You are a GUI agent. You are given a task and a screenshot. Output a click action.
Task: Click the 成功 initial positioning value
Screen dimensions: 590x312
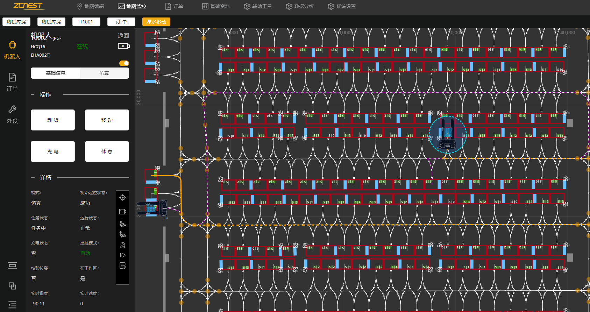click(x=85, y=203)
